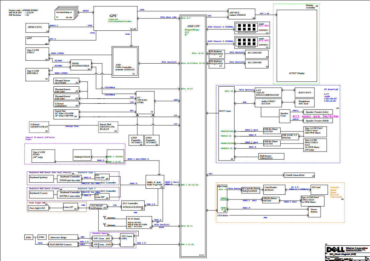Select Keyboard Controller IT8296 block
Image resolution: width=370 pixels, height=261 pixels.
tap(70, 179)
